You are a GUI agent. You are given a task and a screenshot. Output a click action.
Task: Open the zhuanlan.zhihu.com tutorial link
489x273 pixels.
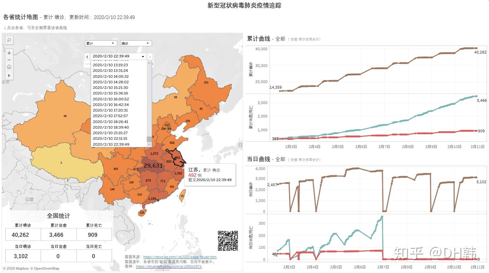coord(168,266)
